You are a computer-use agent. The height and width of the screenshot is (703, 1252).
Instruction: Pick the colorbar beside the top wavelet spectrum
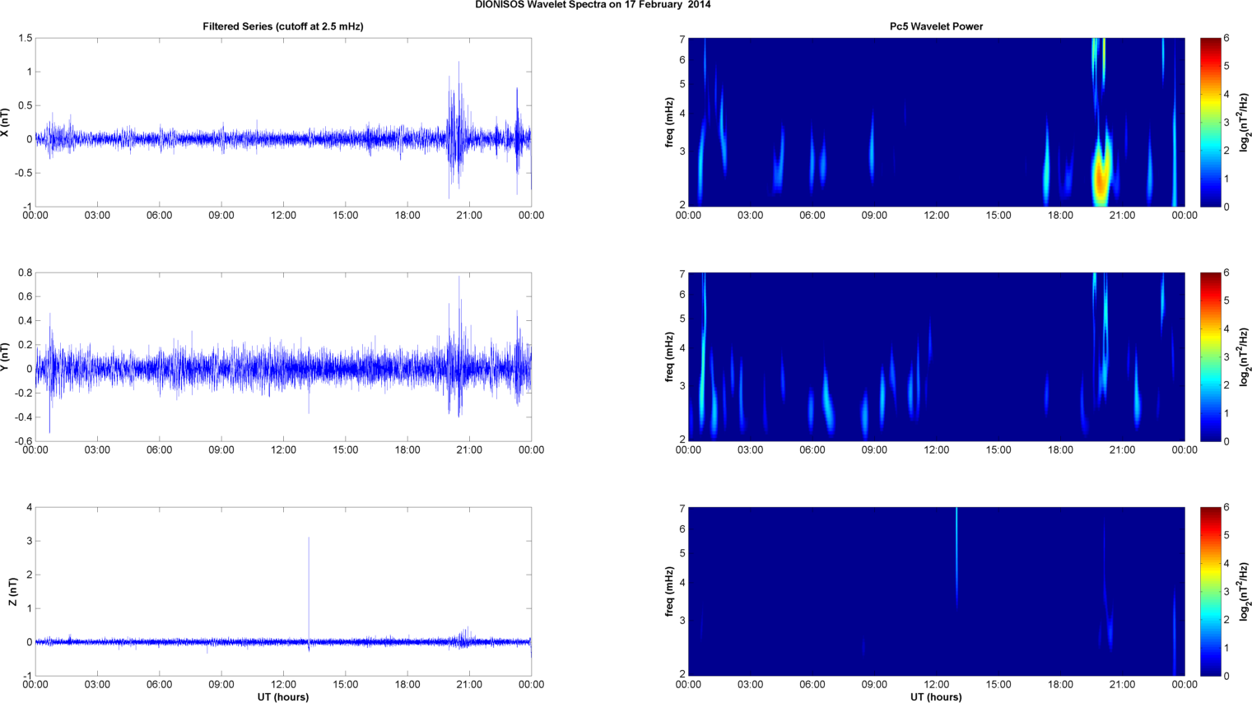click(x=1210, y=123)
